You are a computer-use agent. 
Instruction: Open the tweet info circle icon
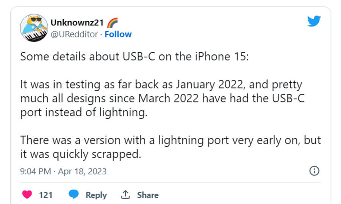[x=314, y=171]
